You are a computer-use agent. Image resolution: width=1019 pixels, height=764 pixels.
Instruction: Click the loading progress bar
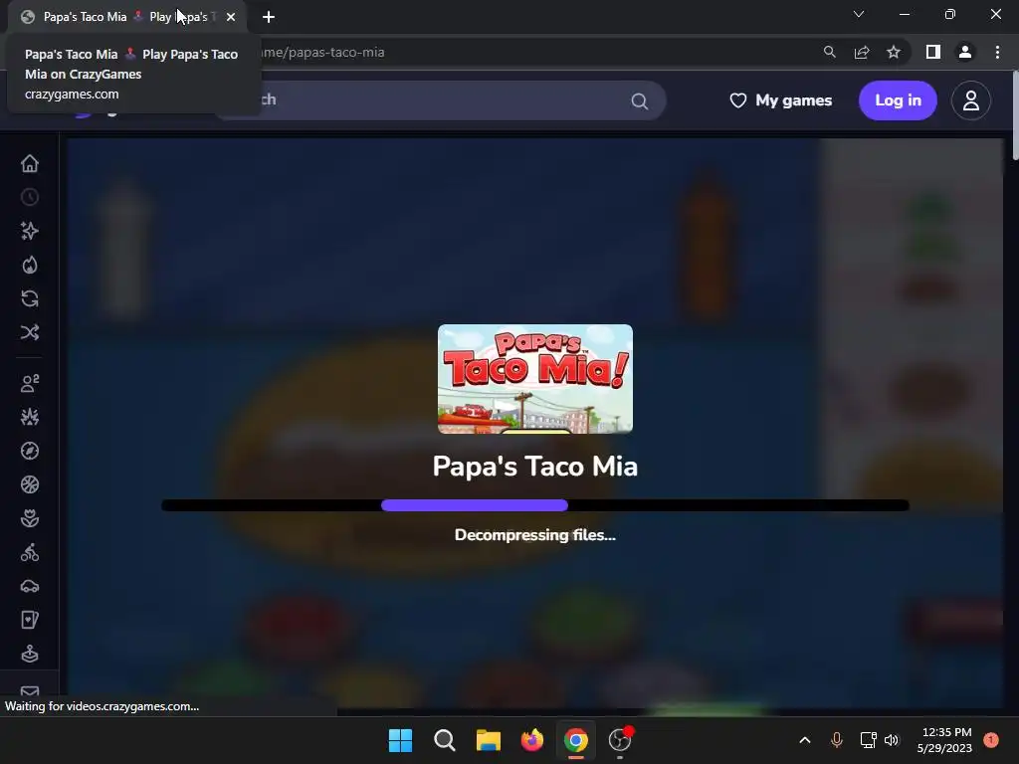coord(534,505)
